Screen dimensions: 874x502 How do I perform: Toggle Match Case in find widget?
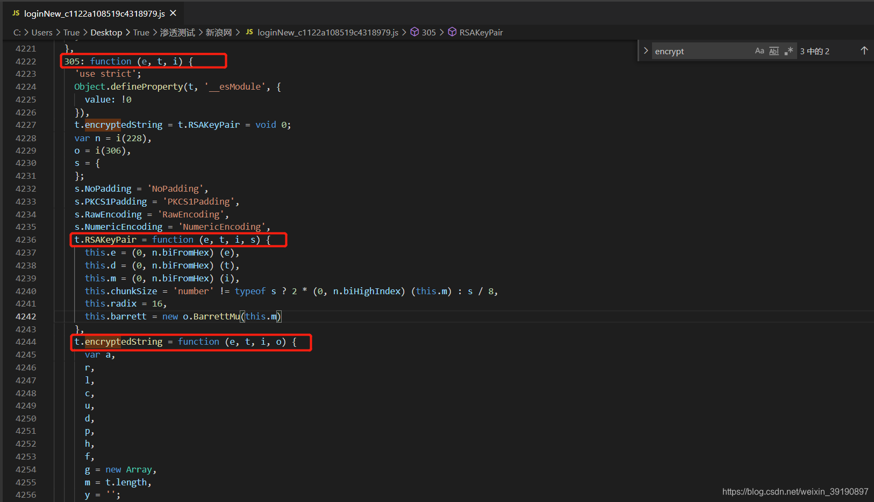point(760,51)
